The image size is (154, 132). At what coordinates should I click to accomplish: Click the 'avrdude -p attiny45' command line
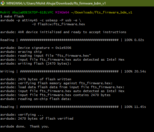(41, 20)
